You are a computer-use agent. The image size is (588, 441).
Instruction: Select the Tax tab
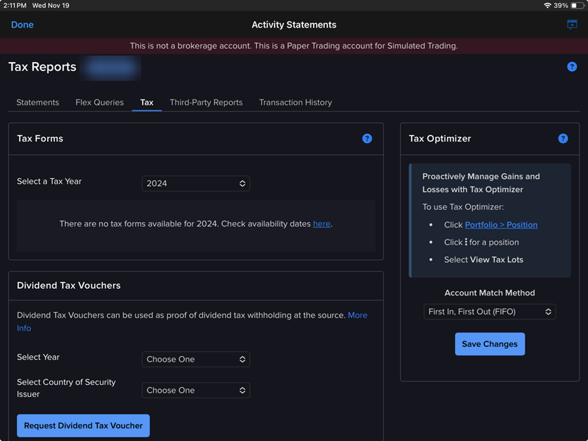click(147, 103)
